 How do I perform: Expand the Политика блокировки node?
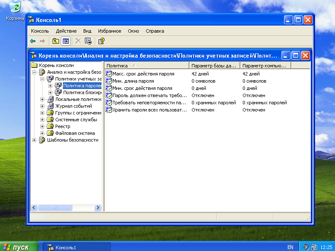tap(50, 92)
